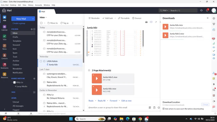
Task: Collapse the Kitty Lo shared folder
Action: tap(12, 82)
